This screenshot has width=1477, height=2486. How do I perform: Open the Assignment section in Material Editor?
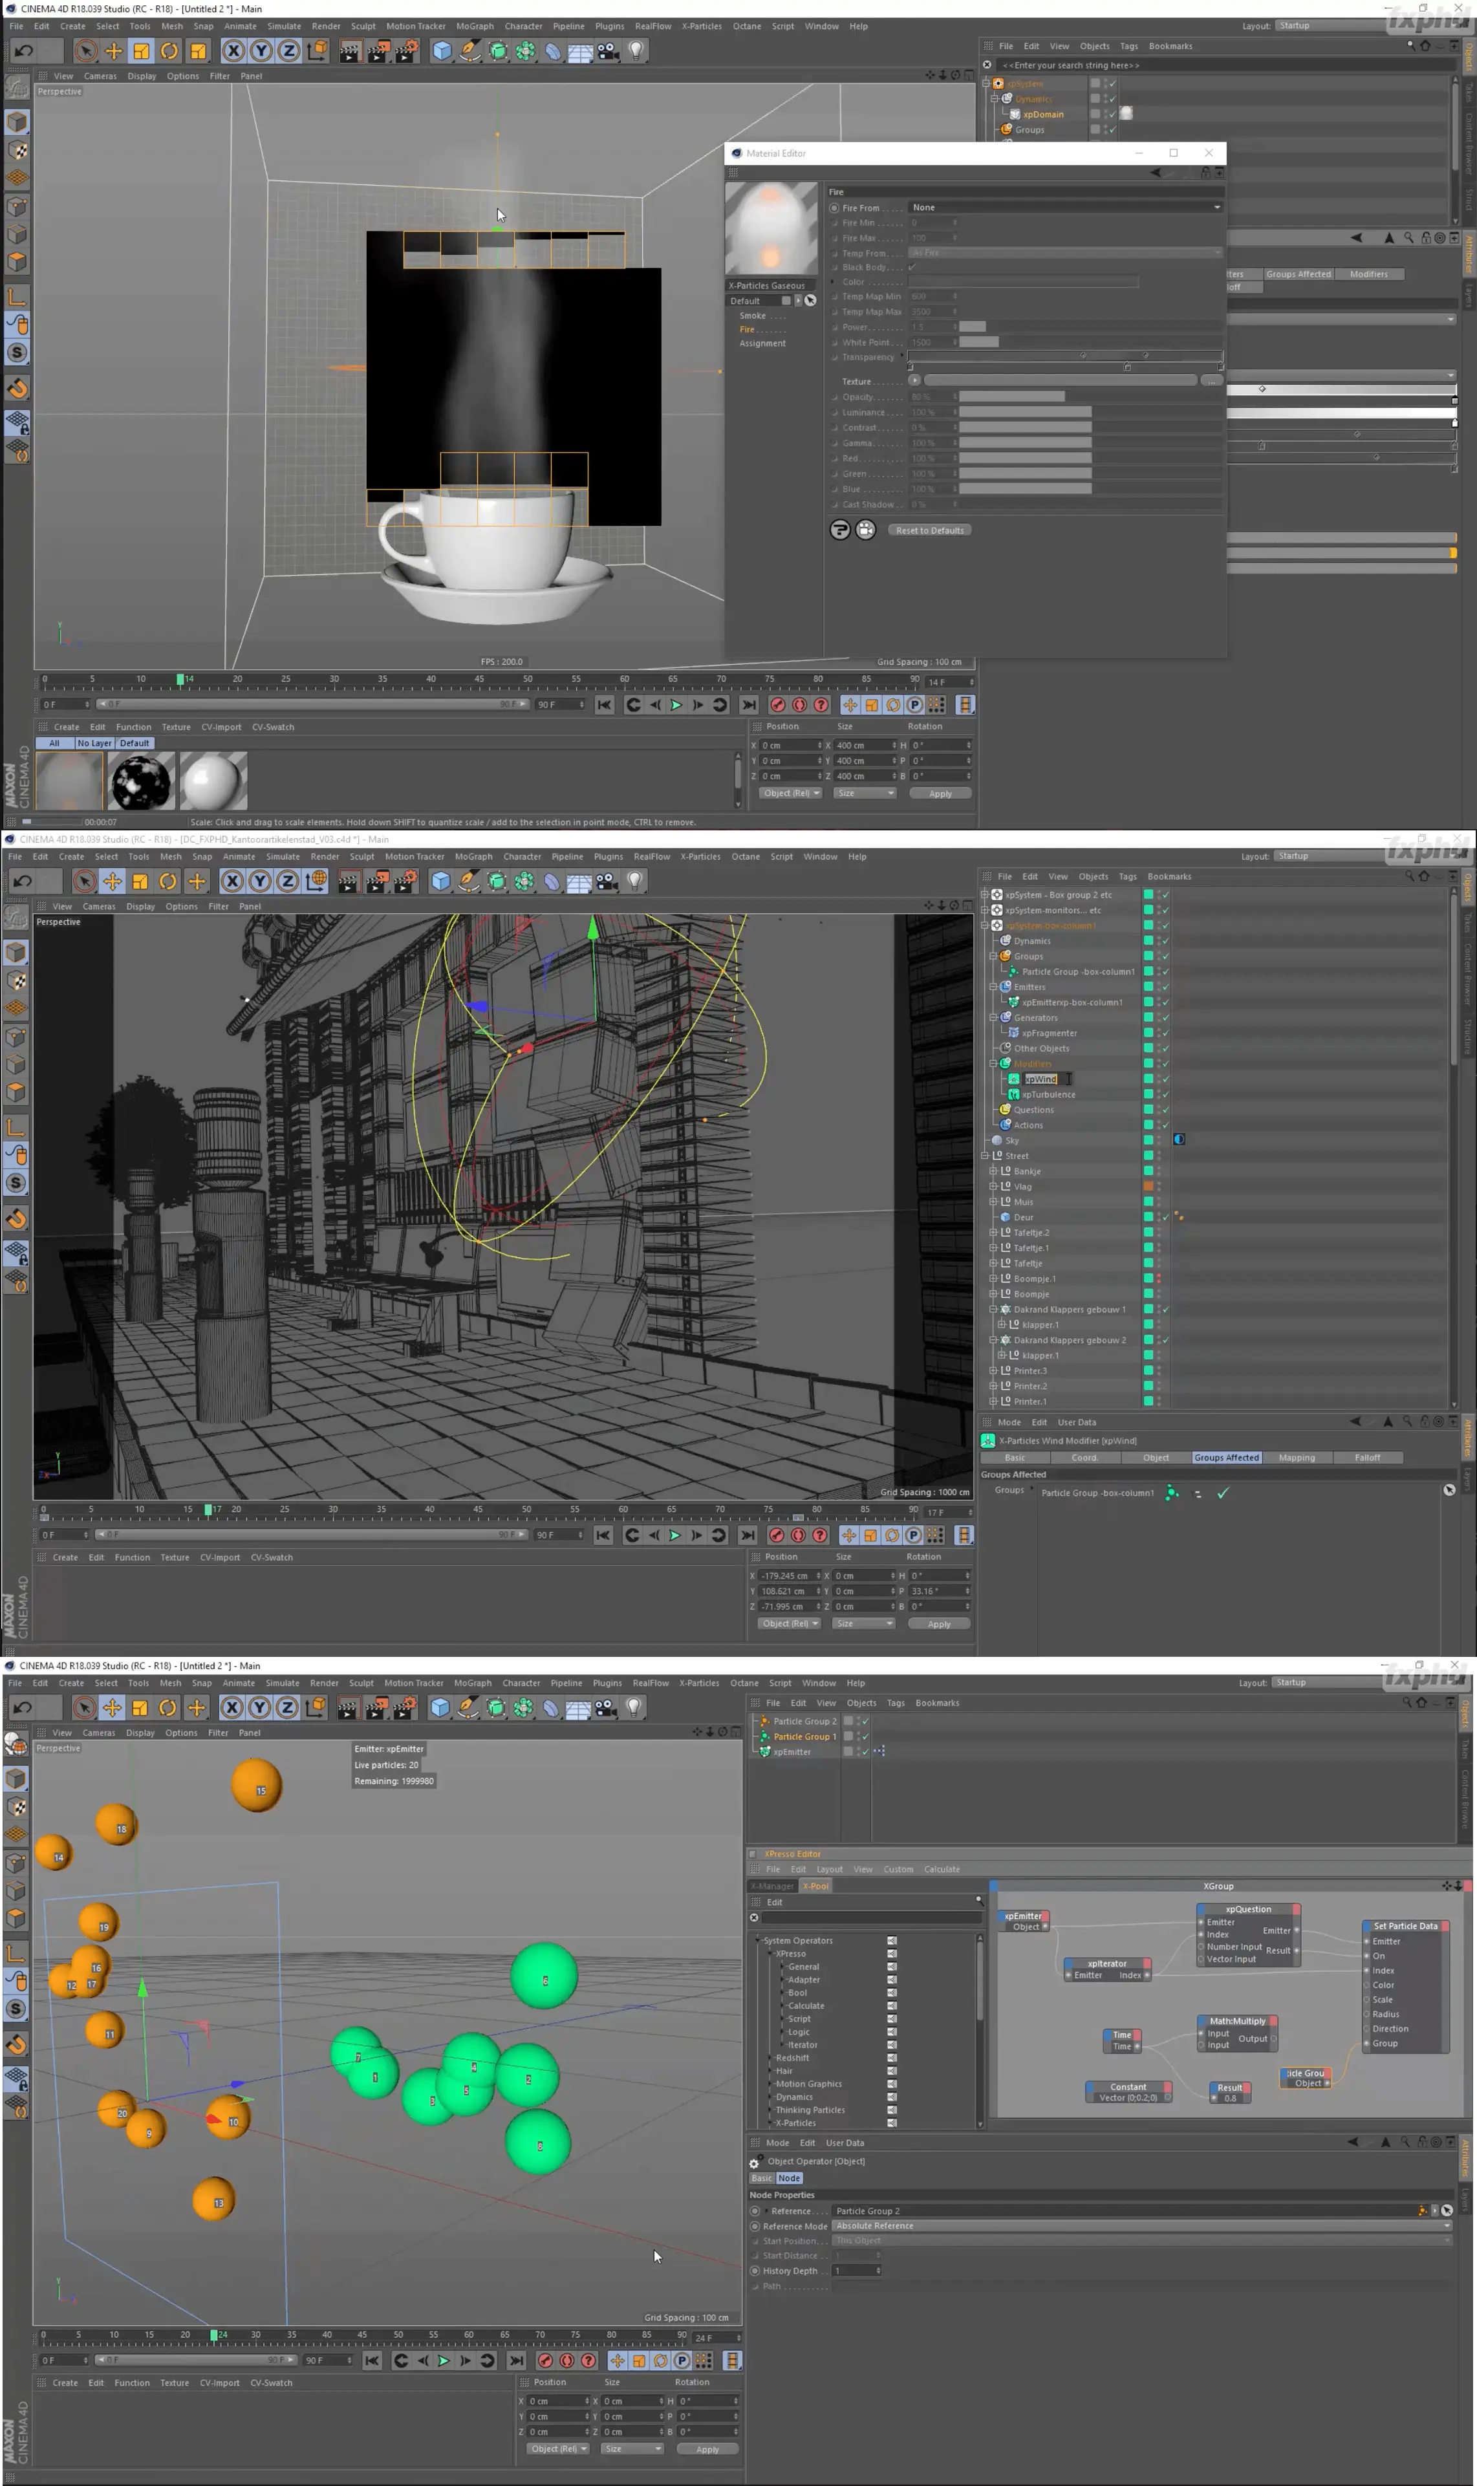762,343
